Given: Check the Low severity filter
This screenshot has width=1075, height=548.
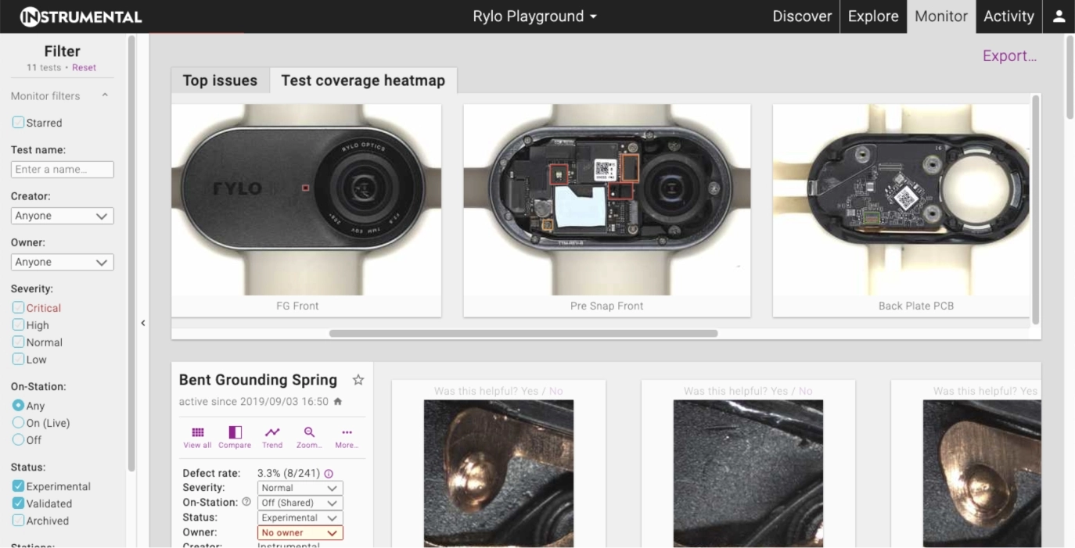Looking at the screenshot, I should coord(18,359).
